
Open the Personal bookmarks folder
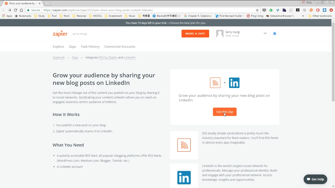click(x=79, y=16)
